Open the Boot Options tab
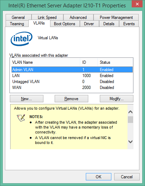The height and width of the screenshot is (186, 145). tap(64, 24)
